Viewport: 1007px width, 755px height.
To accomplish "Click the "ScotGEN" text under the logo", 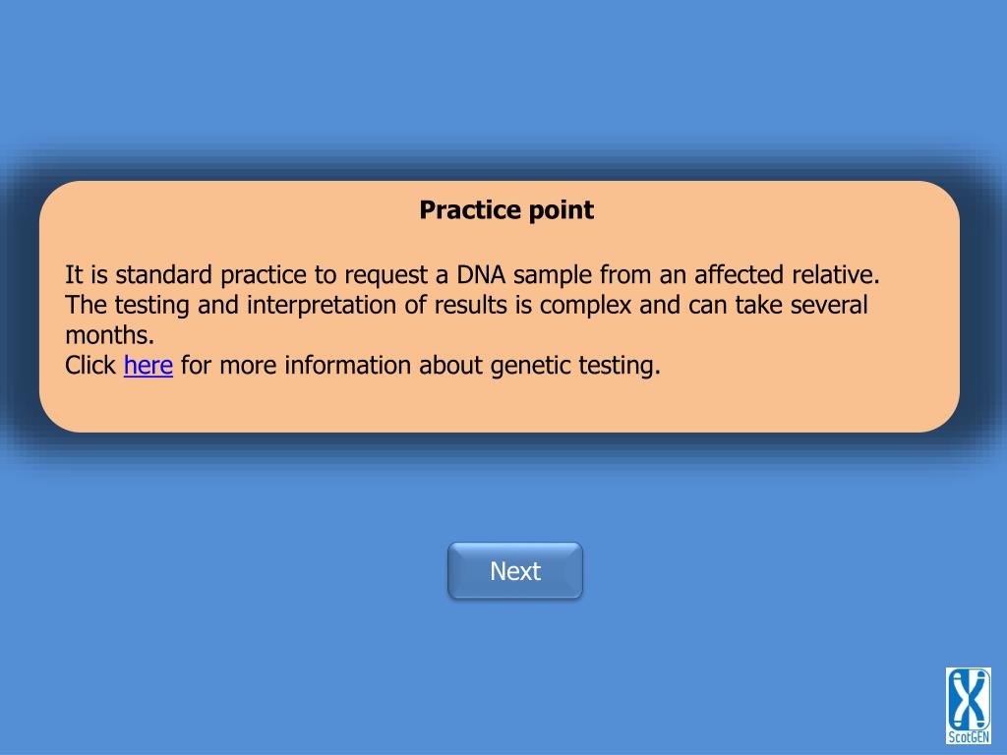I will 969,736.
